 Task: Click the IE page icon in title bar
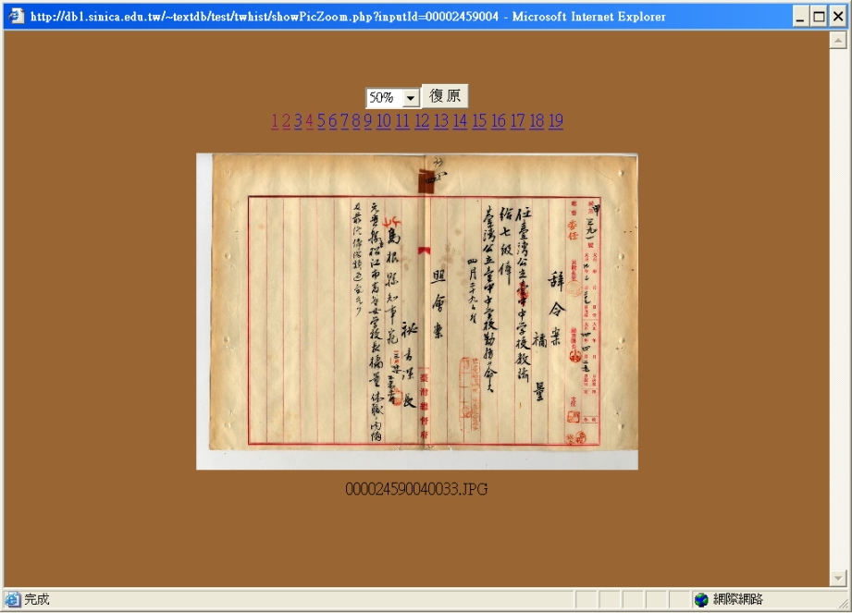click(x=16, y=16)
